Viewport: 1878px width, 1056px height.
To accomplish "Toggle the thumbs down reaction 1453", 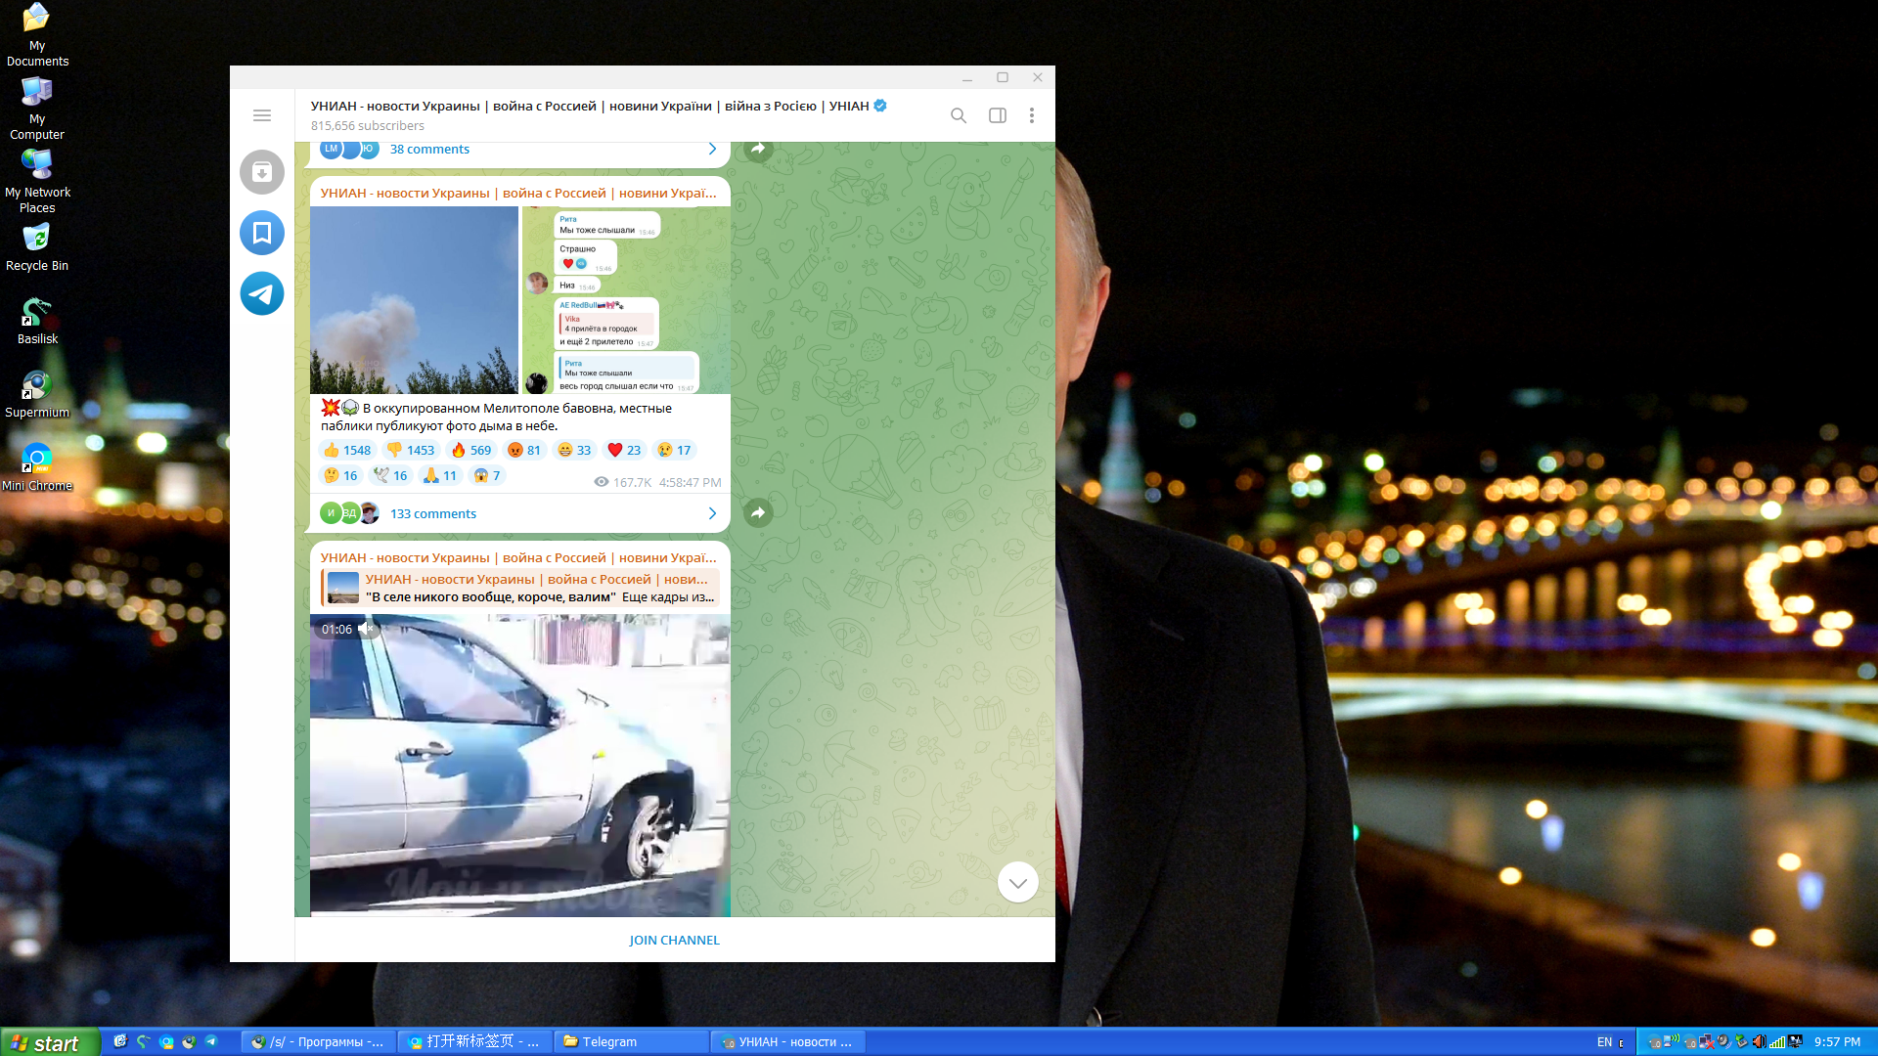I will (x=410, y=450).
